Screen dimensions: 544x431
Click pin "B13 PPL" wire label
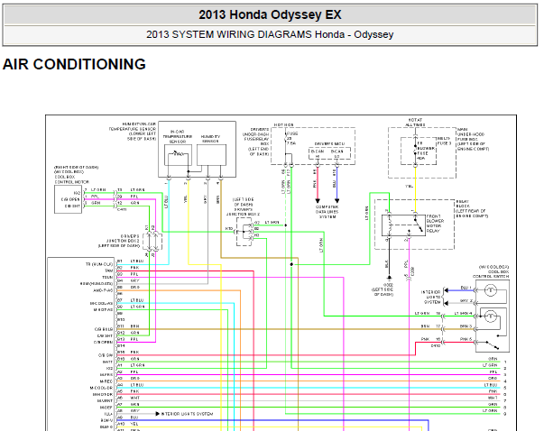[x=128, y=339]
